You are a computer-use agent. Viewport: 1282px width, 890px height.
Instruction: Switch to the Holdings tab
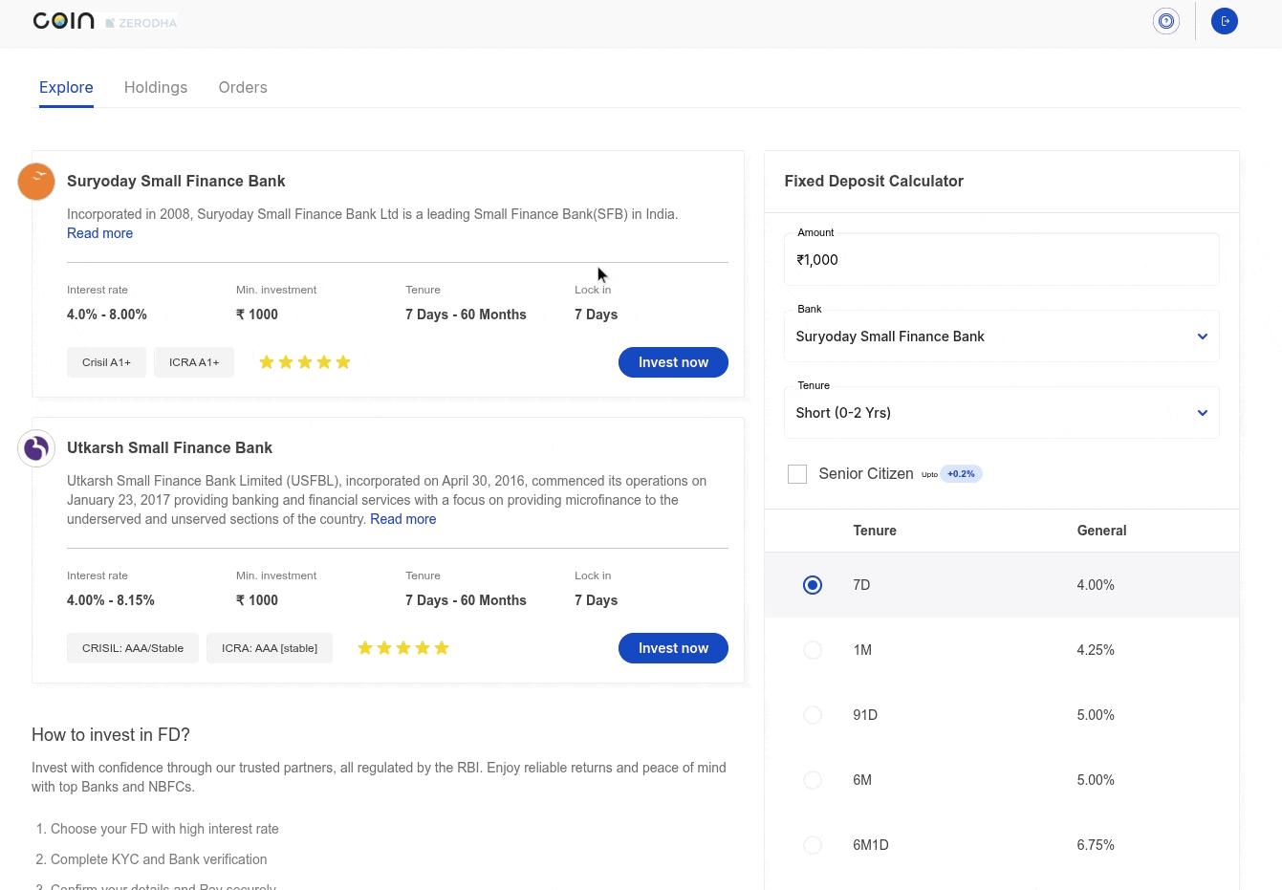156,87
